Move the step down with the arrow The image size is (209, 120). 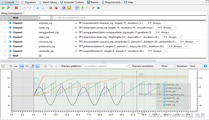pos(30,8)
